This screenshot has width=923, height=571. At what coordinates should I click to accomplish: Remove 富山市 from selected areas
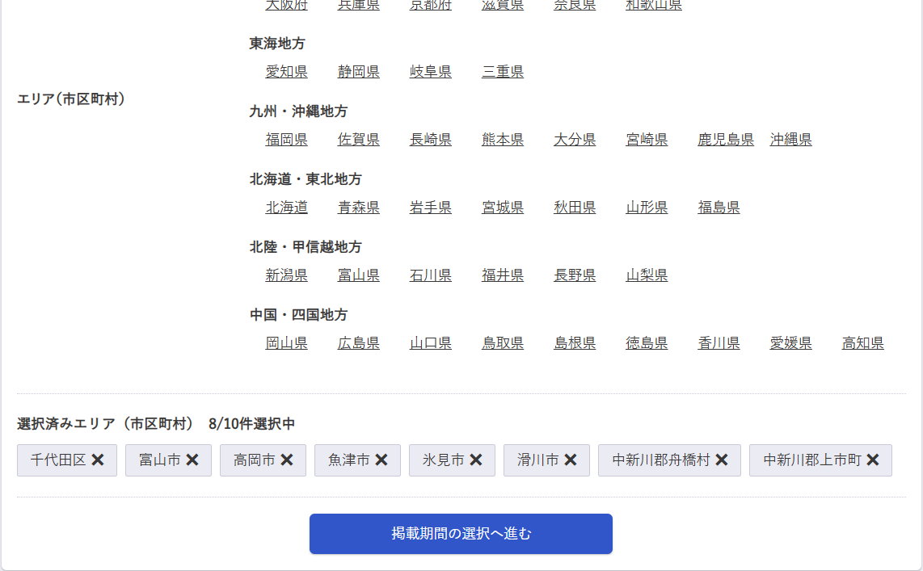[x=192, y=460]
